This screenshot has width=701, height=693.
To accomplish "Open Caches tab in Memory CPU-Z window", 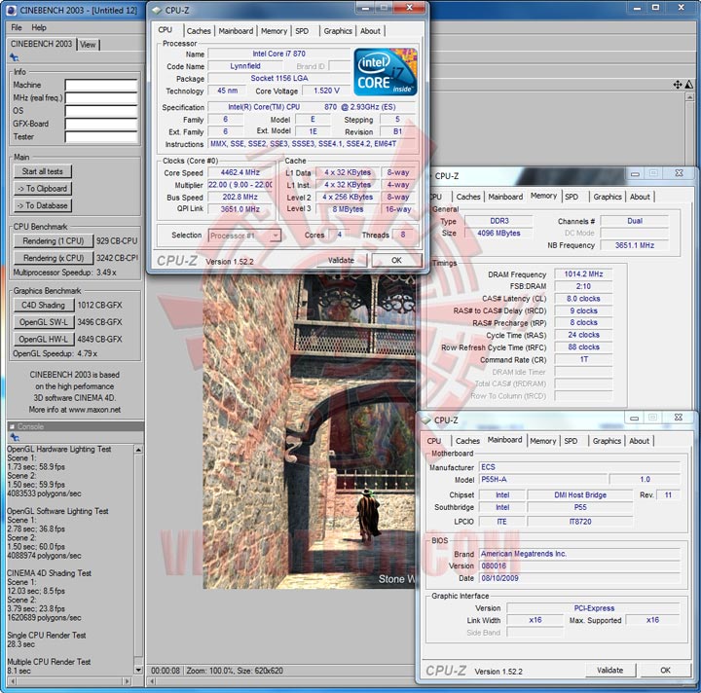I will click(x=468, y=197).
